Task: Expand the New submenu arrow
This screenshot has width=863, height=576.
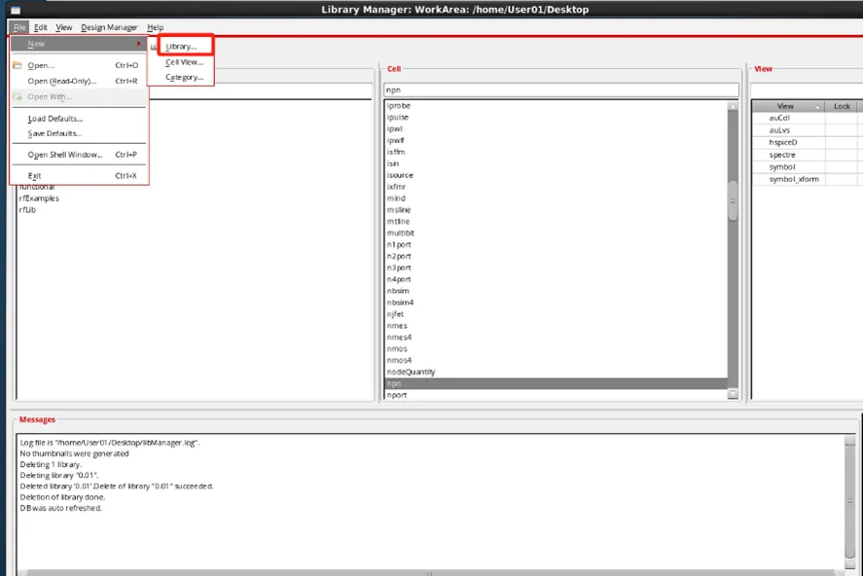Action: pos(138,44)
